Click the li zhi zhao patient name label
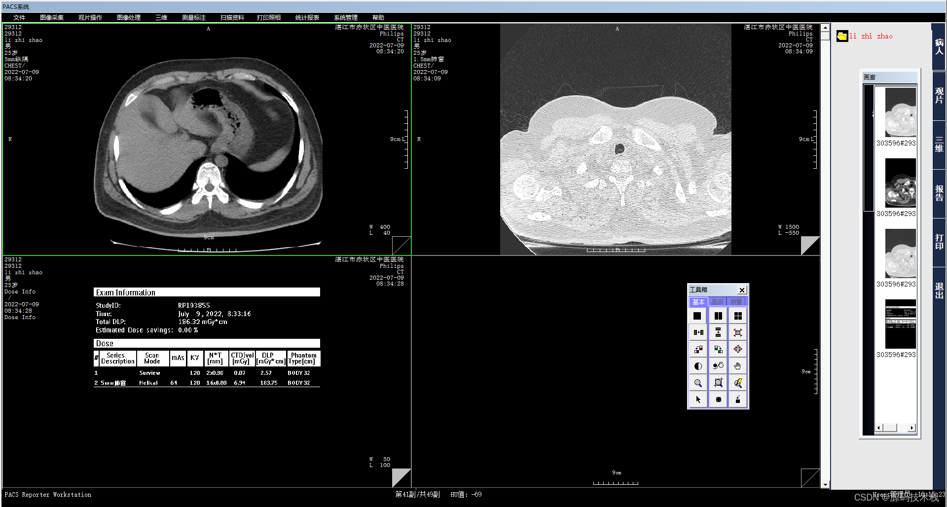This screenshot has height=507, width=947. click(871, 36)
